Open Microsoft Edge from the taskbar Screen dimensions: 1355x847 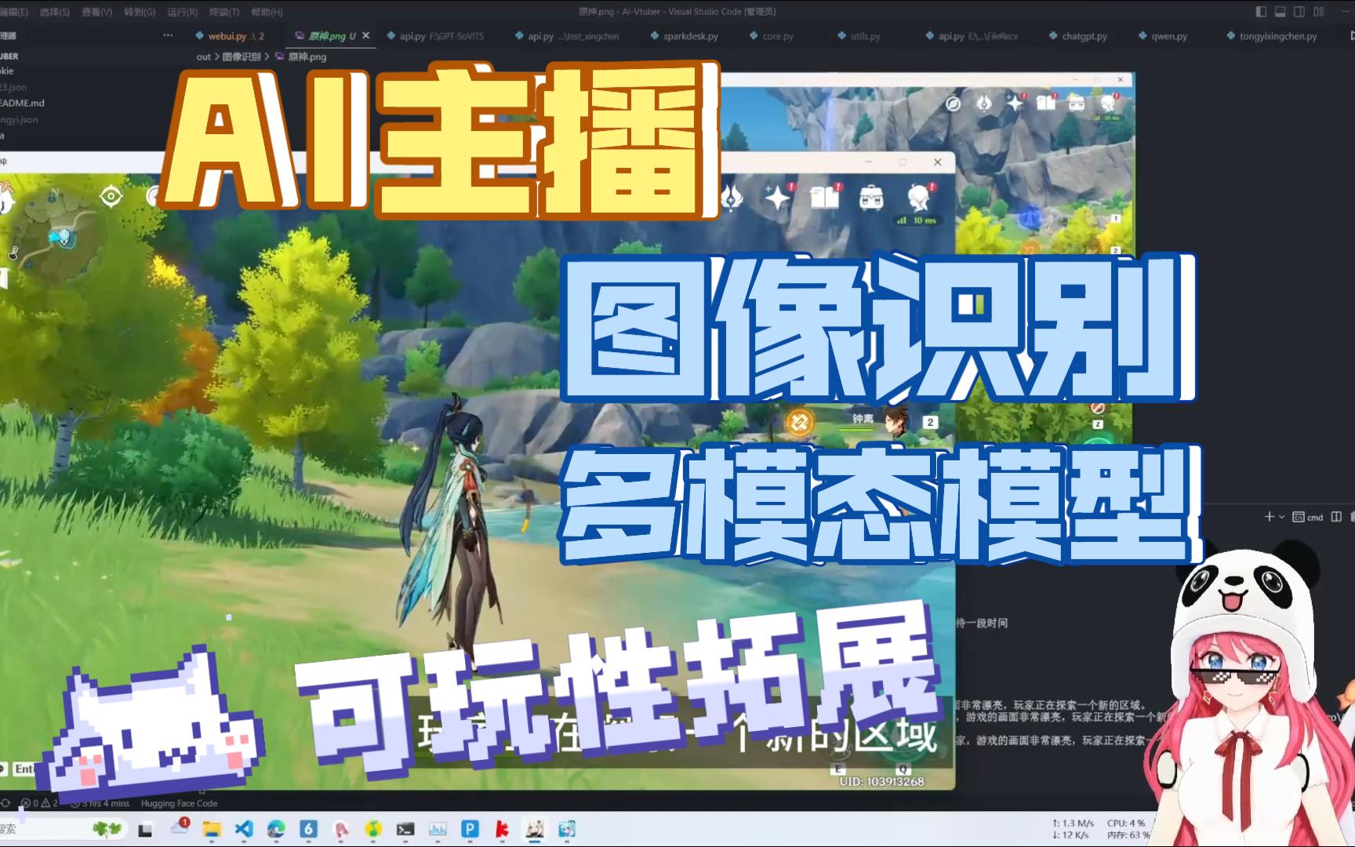276,829
